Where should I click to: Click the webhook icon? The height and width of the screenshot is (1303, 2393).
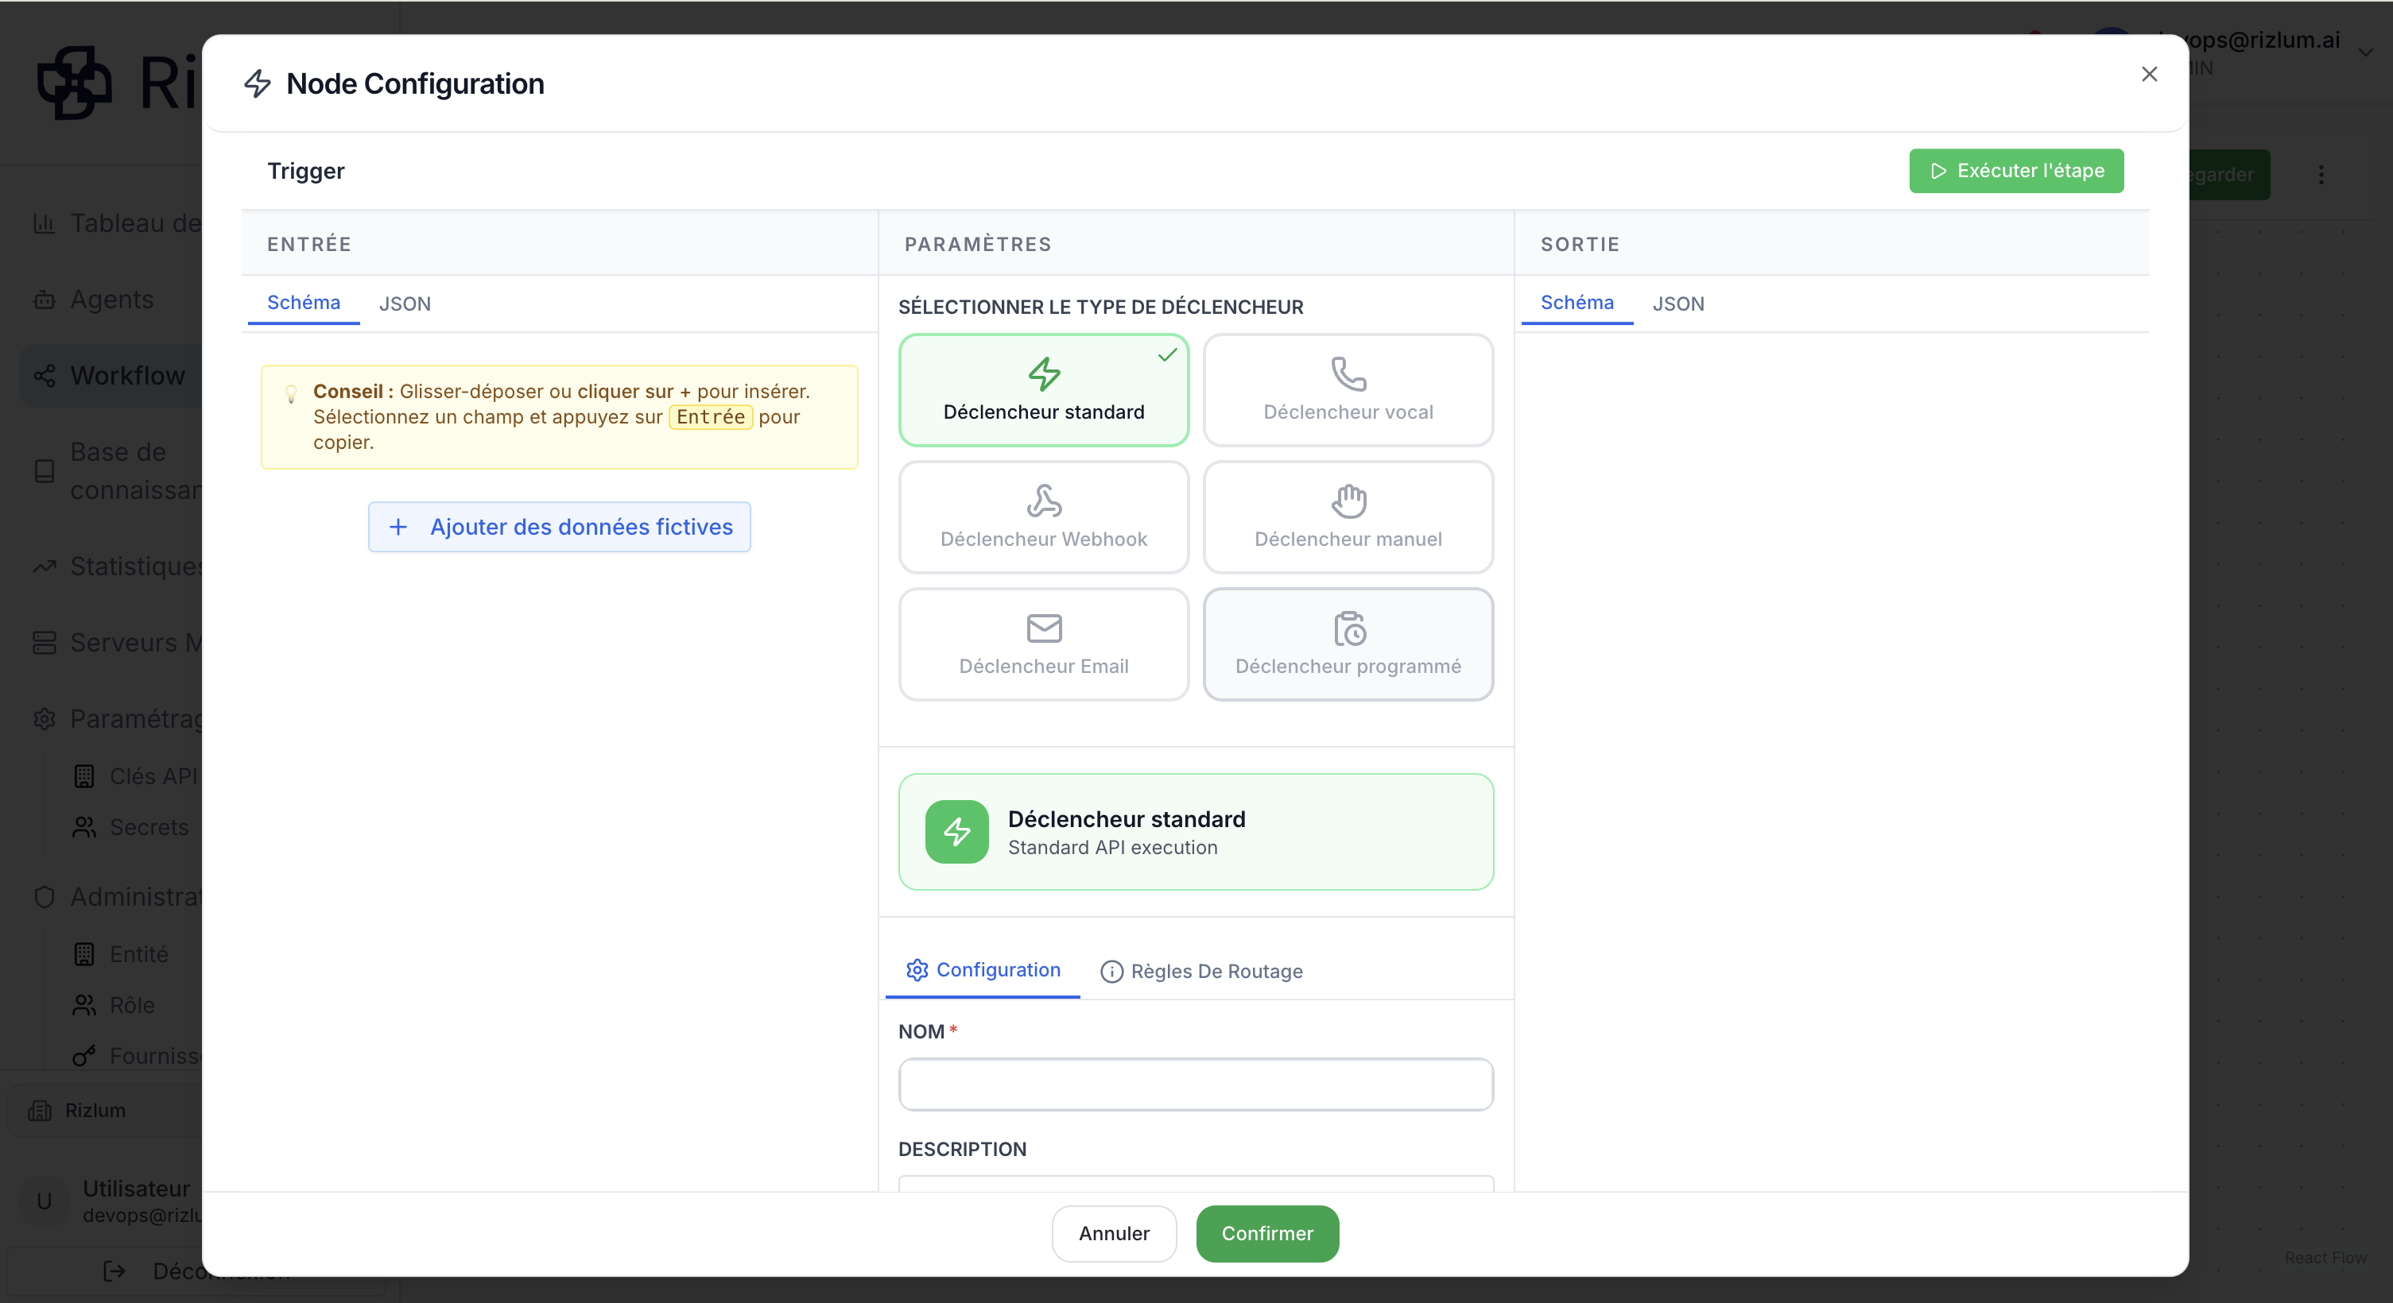pos(1044,501)
